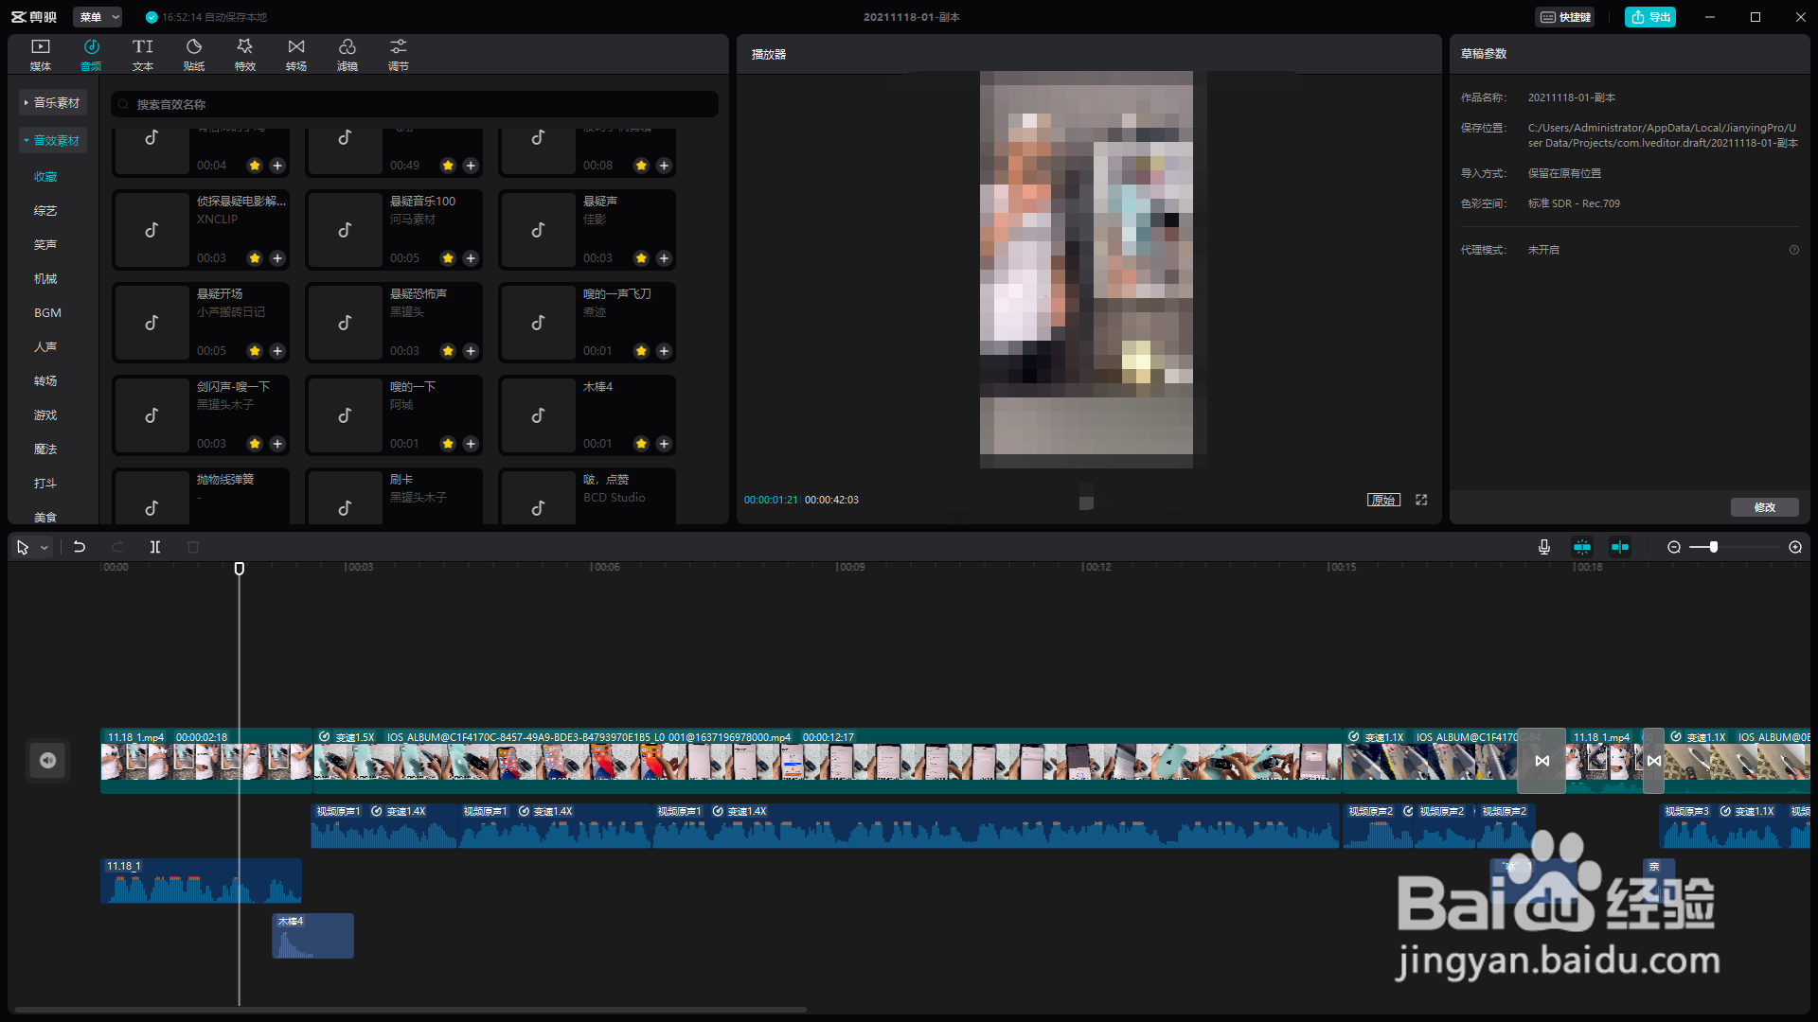Favorite the 悬疑开场 sound effect
1818x1022 pixels.
point(255,351)
